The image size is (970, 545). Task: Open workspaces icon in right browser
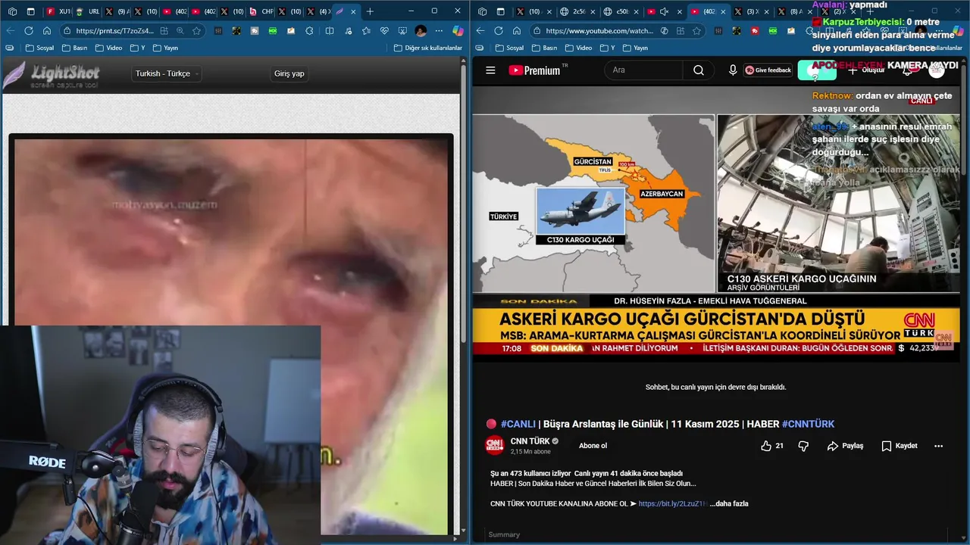point(482,11)
